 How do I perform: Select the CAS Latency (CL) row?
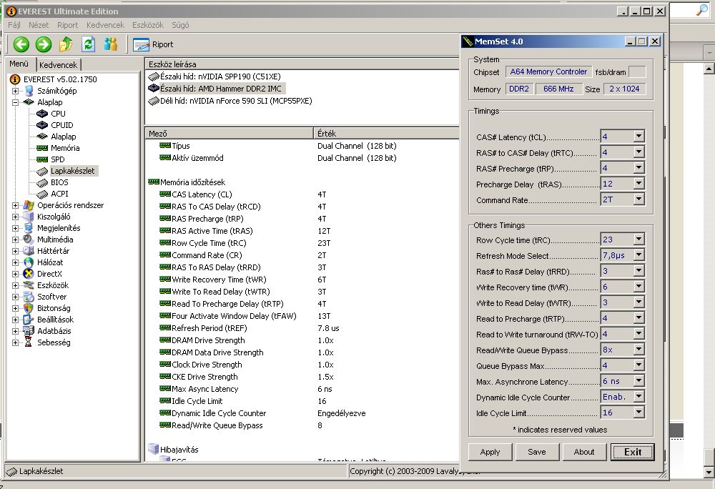302,194
